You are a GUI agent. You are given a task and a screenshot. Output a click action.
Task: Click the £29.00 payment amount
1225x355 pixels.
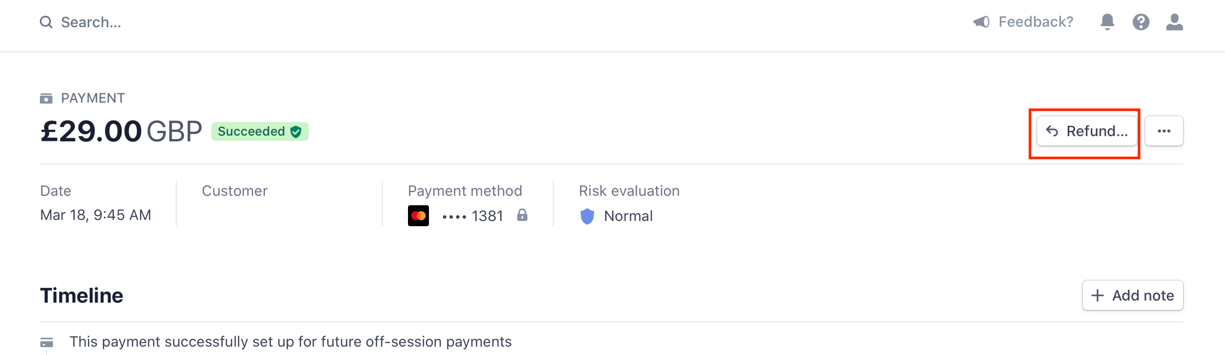tap(91, 131)
